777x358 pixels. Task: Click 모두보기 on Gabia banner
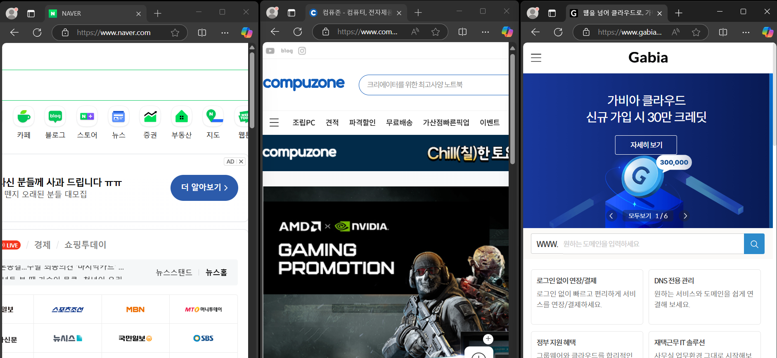tap(640, 216)
